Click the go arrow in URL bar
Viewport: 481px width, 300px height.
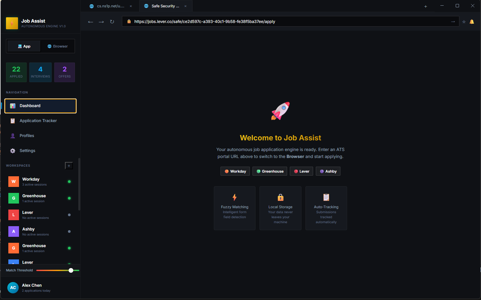click(x=453, y=22)
